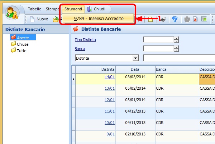Click the green window layout icon
The height and width of the screenshot is (144, 215).
204,19
